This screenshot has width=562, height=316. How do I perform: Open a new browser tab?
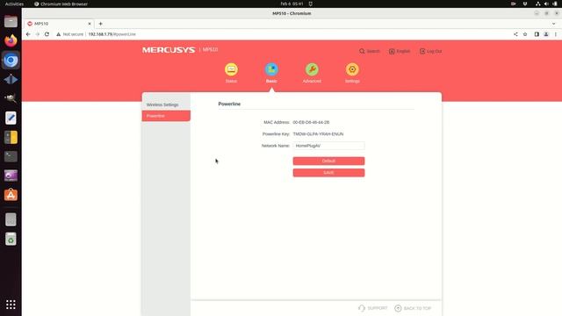[100, 24]
